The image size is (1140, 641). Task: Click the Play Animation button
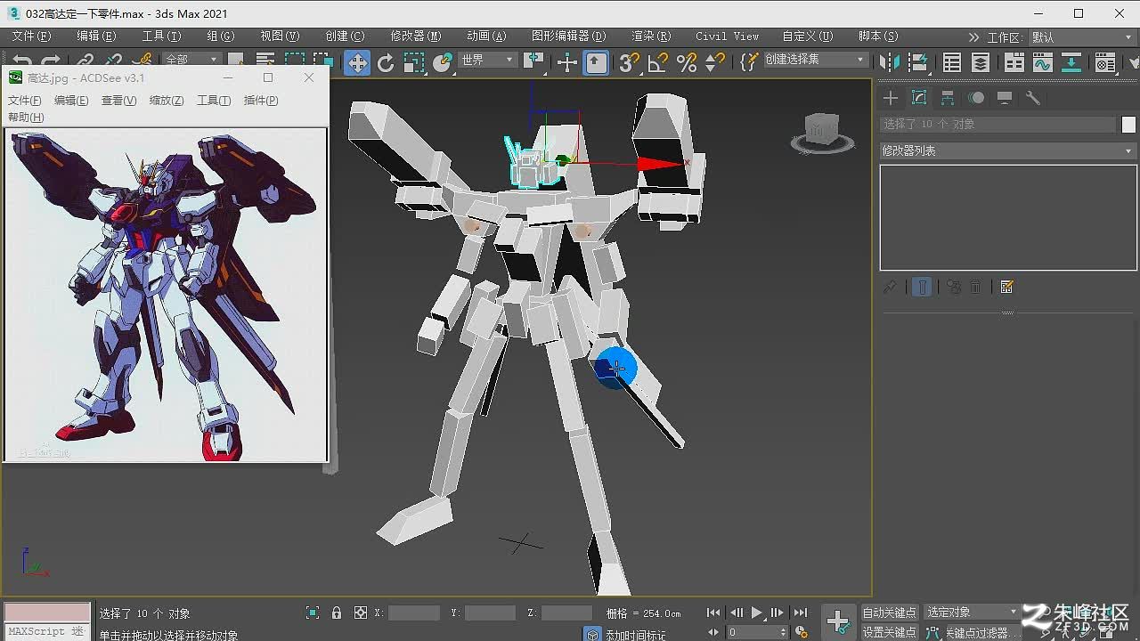pyautogui.click(x=756, y=613)
